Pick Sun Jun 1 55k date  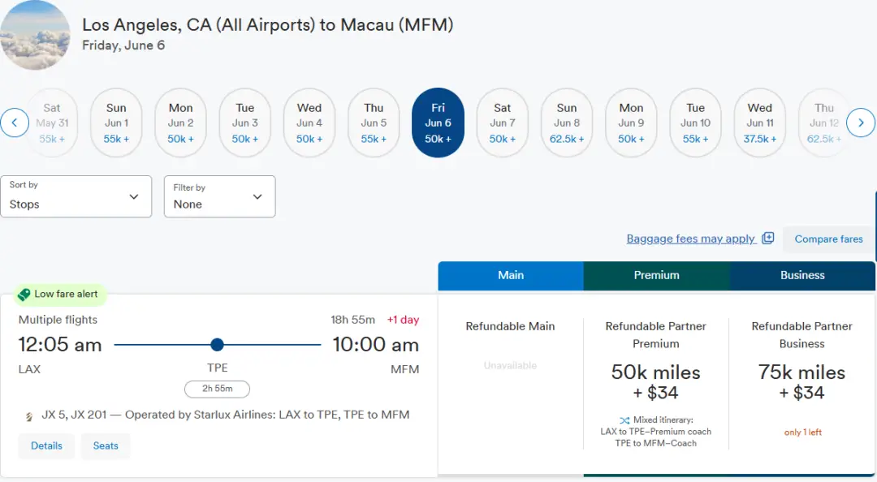(116, 123)
